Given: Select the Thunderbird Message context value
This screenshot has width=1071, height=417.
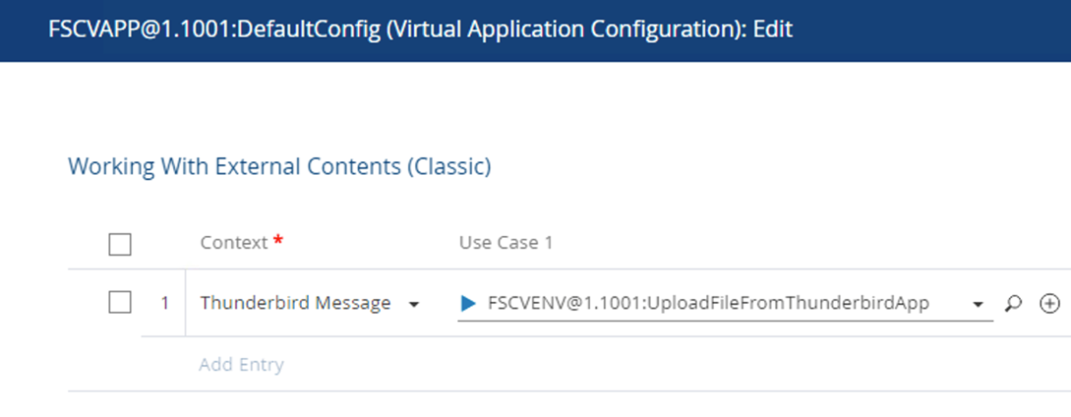Looking at the screenshot, I should coord(295,303).
